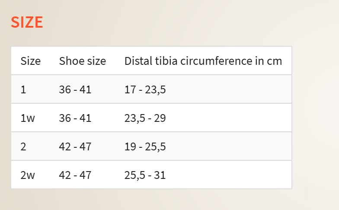This screenshot has height=210, width=339.
Task: Click the 19 - 25,5 circumference value
Action: pyautogui.click(x=145, y=146)
